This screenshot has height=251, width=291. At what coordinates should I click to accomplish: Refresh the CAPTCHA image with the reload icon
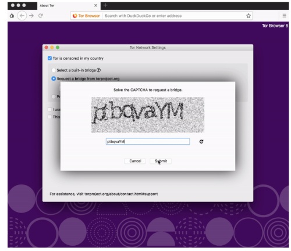(201, 141)
